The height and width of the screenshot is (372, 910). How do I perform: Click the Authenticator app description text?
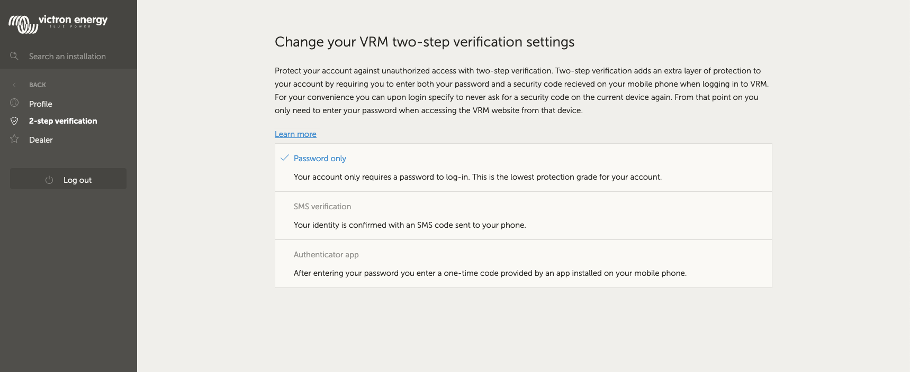pos(490,273)
